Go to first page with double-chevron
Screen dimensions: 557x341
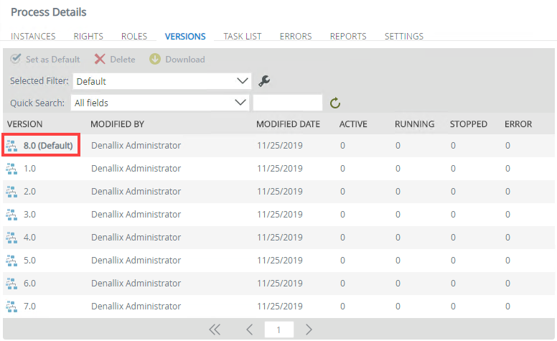215,330
